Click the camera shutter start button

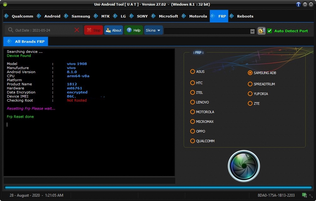pyautogui.click(x=244, y=166)
